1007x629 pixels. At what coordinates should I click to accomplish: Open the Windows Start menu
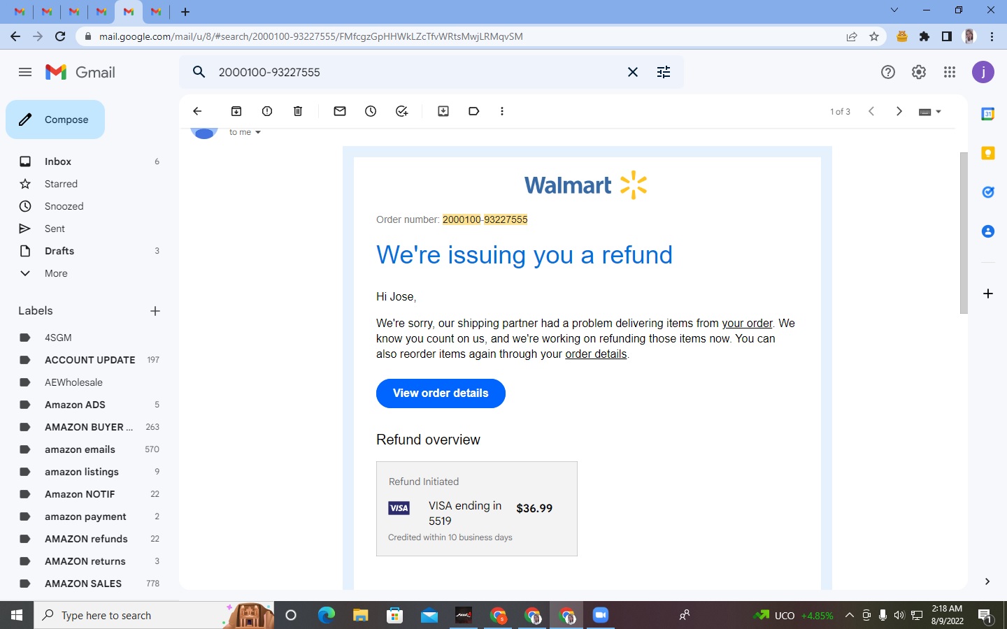pos(17,616)
